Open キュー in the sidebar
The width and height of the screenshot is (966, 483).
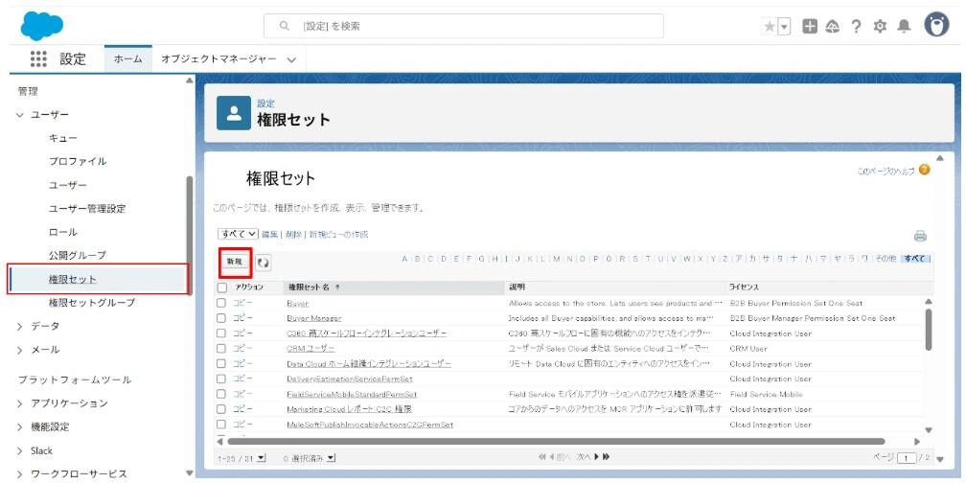(x=63, y=138)
